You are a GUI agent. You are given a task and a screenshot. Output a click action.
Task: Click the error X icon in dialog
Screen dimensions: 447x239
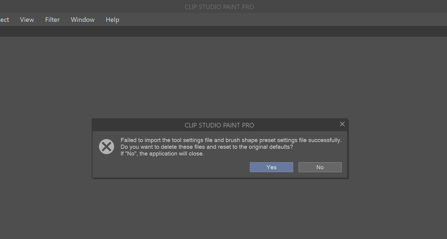pos(106,147)
